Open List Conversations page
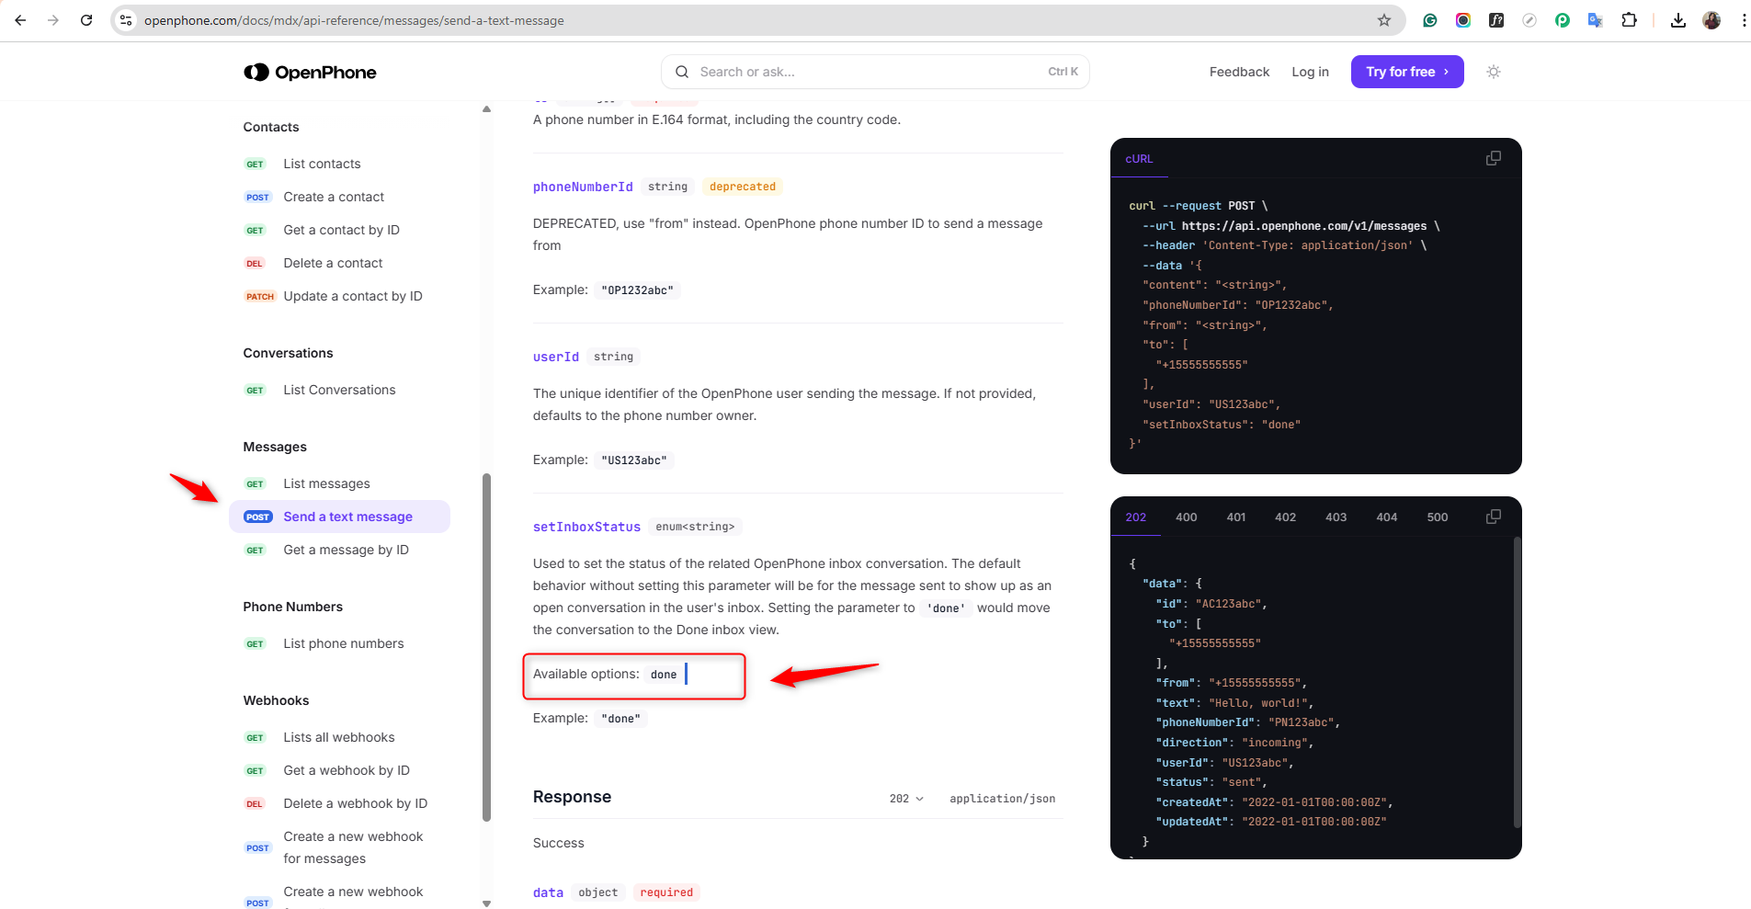Viewport: 1751px width, 909px height. [339, 390]
